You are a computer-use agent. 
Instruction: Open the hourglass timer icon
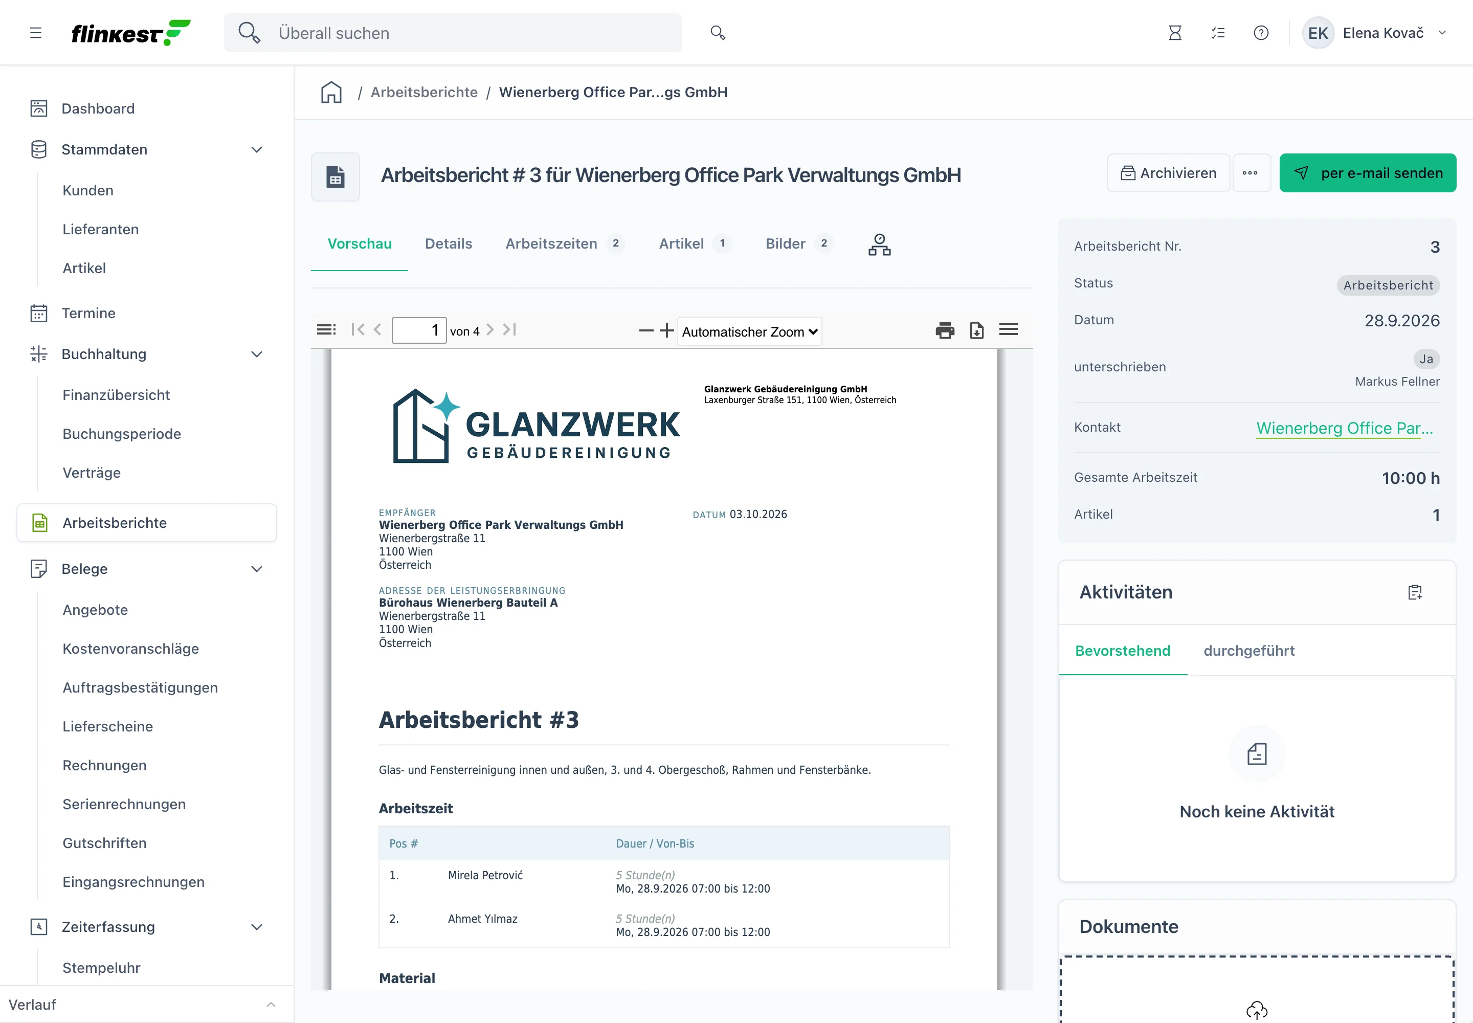coord(1175,33)
